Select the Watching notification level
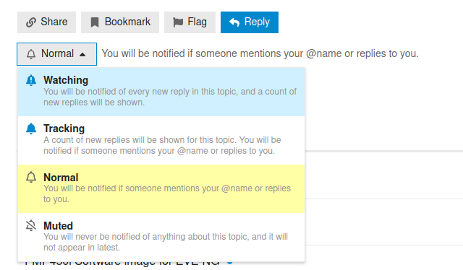 click(161, 92)
